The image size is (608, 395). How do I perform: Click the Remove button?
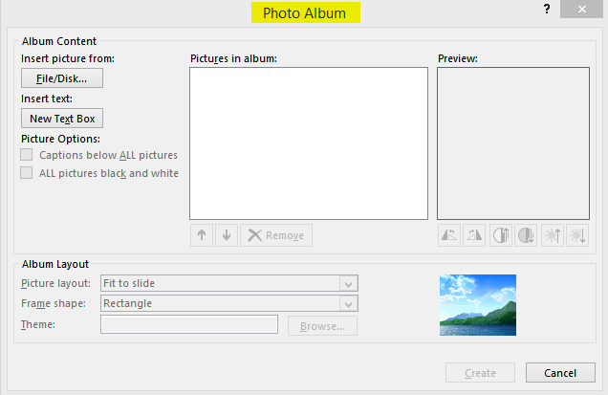coord(275,235)
